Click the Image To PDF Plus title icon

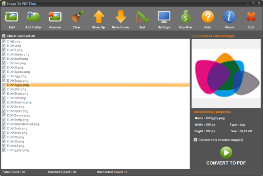pyautogui.click(x=3, y=3)
